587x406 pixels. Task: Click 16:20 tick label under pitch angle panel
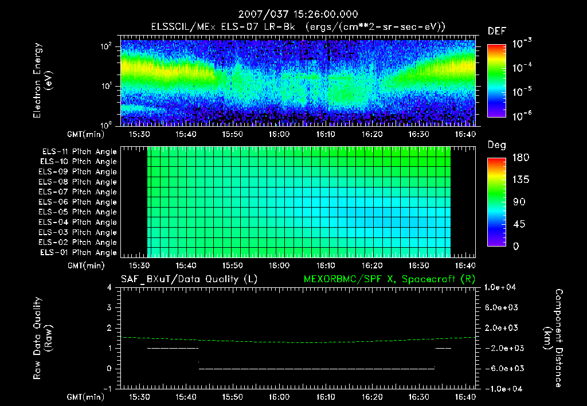click(x=372, y=266)
